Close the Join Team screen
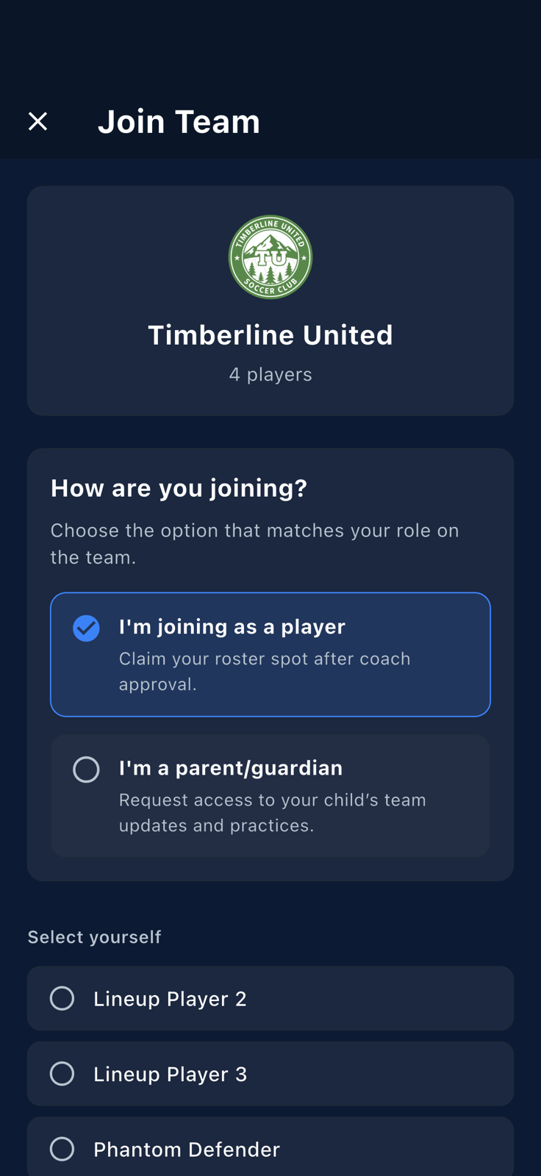Screen dimensions: 541x1176 coord(37,121)
